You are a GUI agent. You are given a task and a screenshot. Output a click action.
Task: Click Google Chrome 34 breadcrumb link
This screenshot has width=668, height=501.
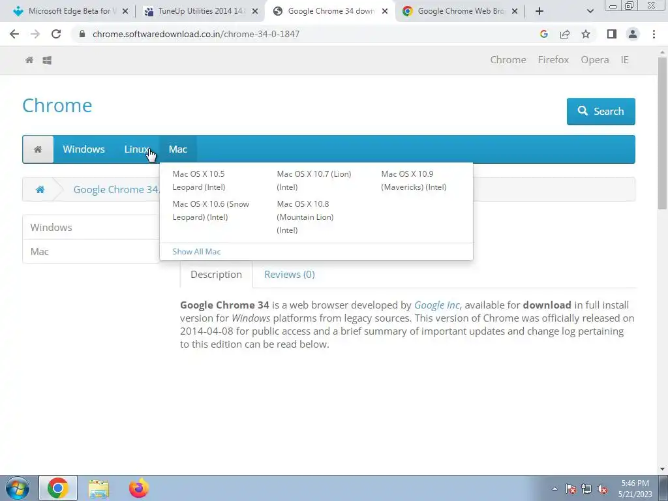116,189
